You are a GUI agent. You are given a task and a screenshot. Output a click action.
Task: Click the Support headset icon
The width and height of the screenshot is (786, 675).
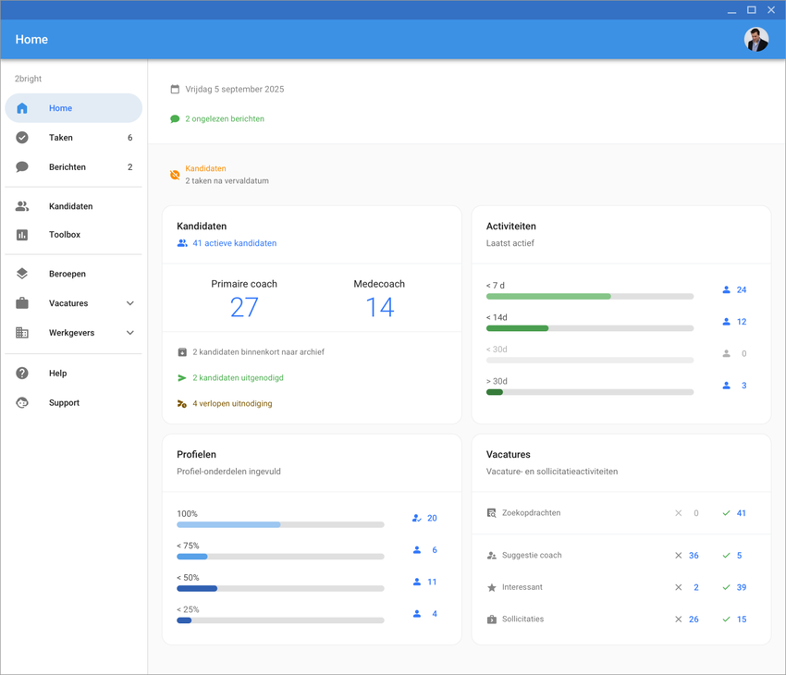[22, 403]
